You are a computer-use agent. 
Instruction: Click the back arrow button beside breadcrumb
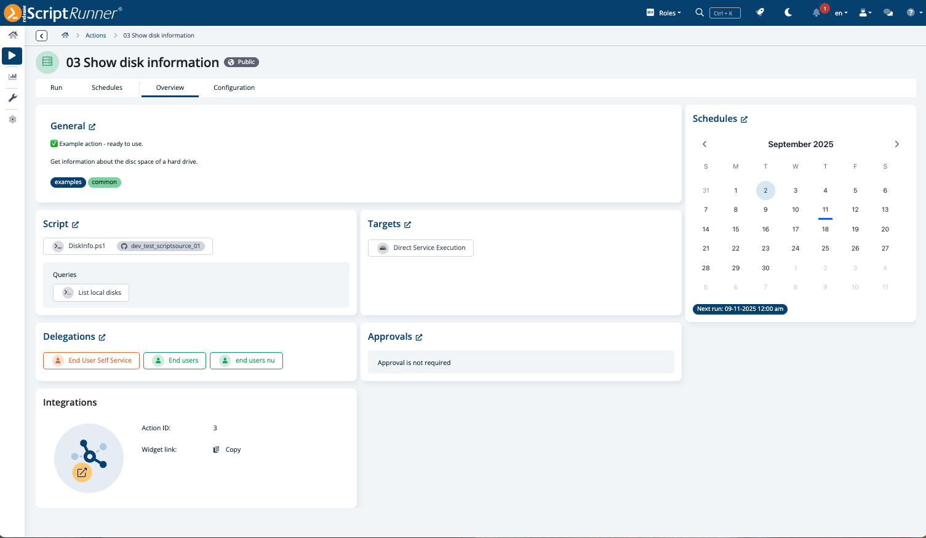pyautogui.click(x=42, y=36)
